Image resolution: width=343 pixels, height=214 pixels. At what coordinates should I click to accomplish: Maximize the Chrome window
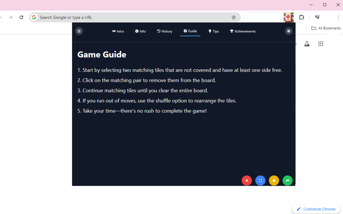click(x=325, y=5)
